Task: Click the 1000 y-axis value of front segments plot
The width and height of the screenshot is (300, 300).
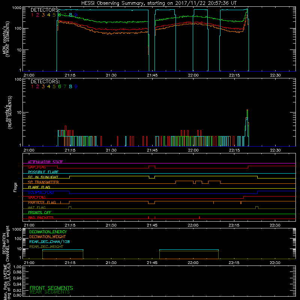Action: tap(17, 8)
